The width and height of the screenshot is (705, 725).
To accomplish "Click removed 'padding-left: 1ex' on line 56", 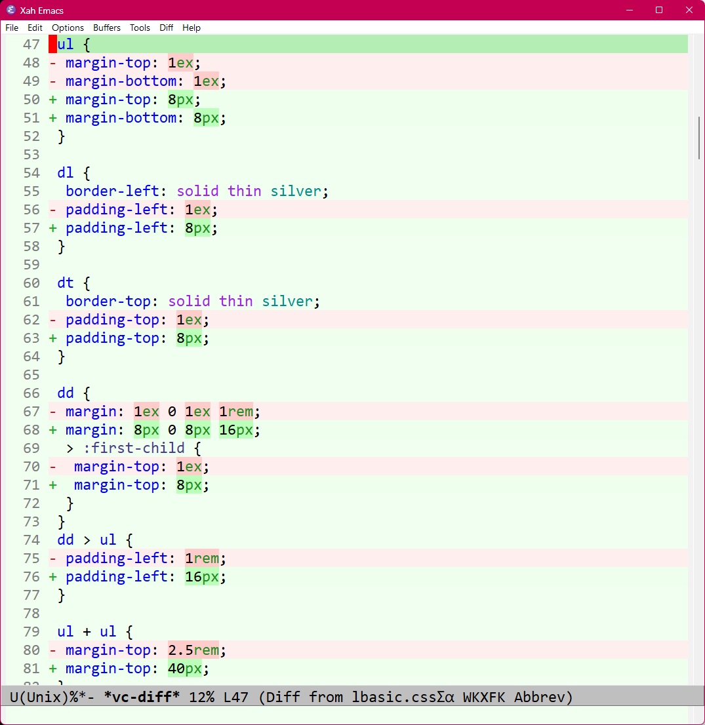I will 142,210.
